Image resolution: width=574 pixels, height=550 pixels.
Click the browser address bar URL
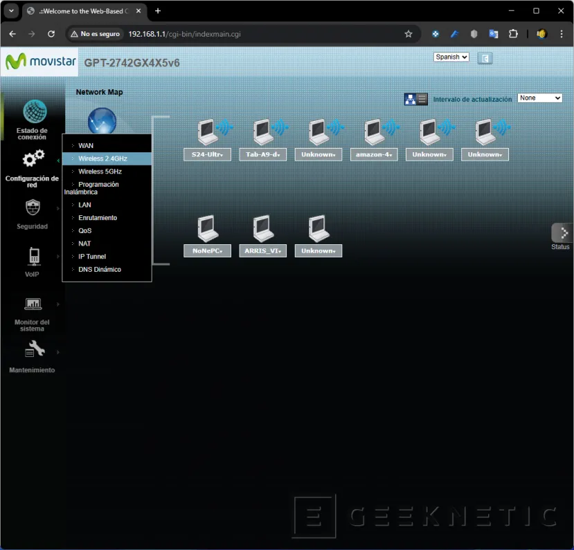(x=184, y=34)
